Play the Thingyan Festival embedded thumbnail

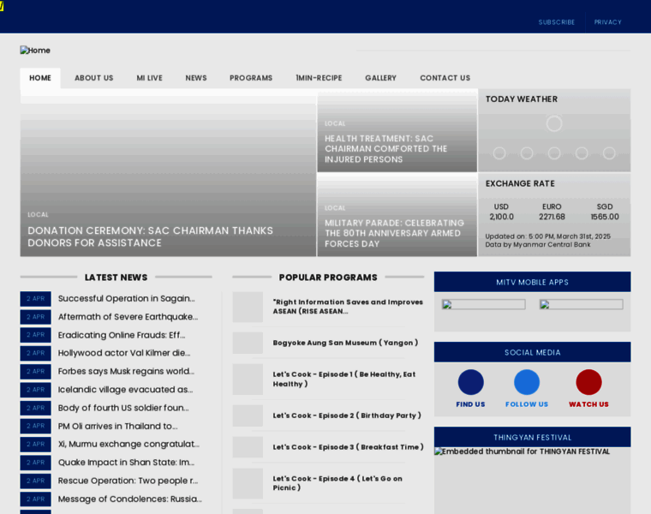point(532,480)
